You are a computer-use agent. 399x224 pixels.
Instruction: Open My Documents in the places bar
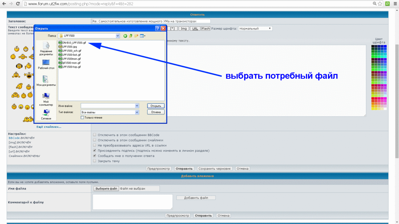[46, 81]
